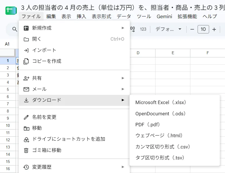
Task: Click the folder icon beside 開く
Action: [26, 39]
